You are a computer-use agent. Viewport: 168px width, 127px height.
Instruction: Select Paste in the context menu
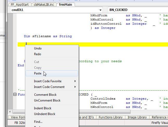38,73
